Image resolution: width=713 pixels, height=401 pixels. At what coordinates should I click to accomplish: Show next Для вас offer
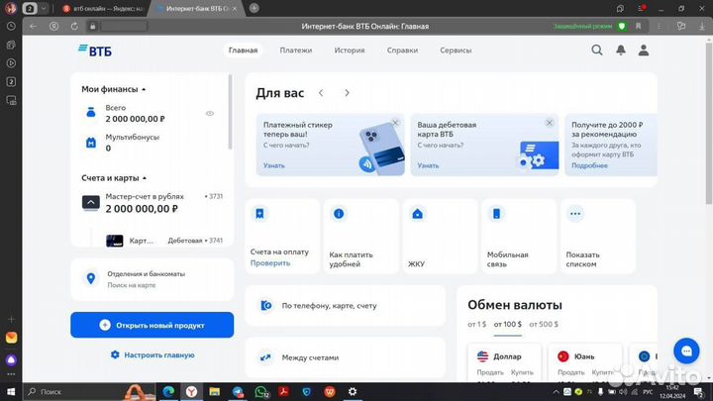pos(347,93)
